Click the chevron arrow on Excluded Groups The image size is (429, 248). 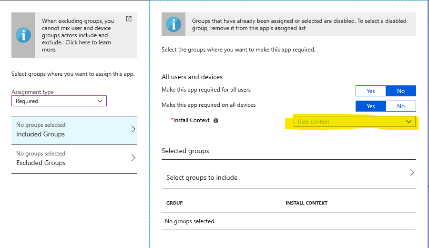point(133,158)
